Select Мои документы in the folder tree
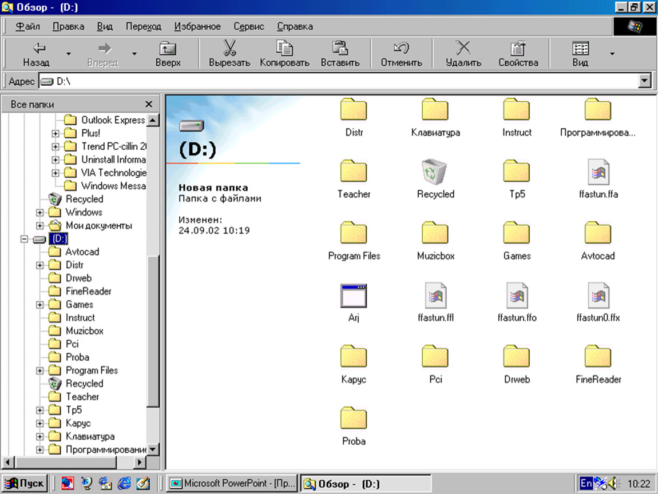Viewport: 658px width, 494px height. tap(98, 226)
